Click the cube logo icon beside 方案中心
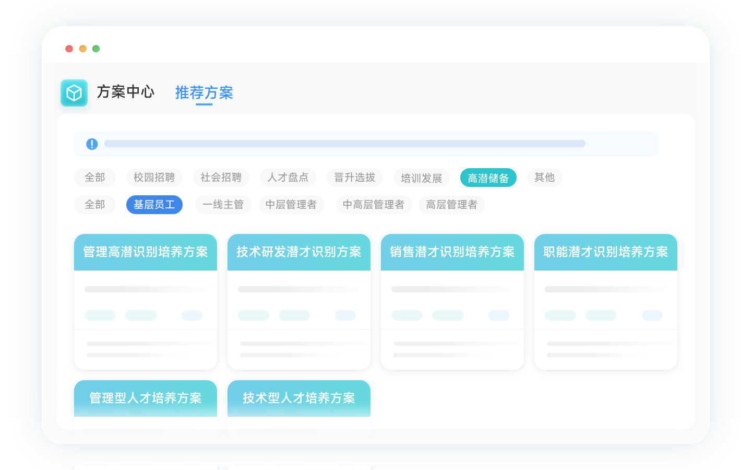 (74, 93)
